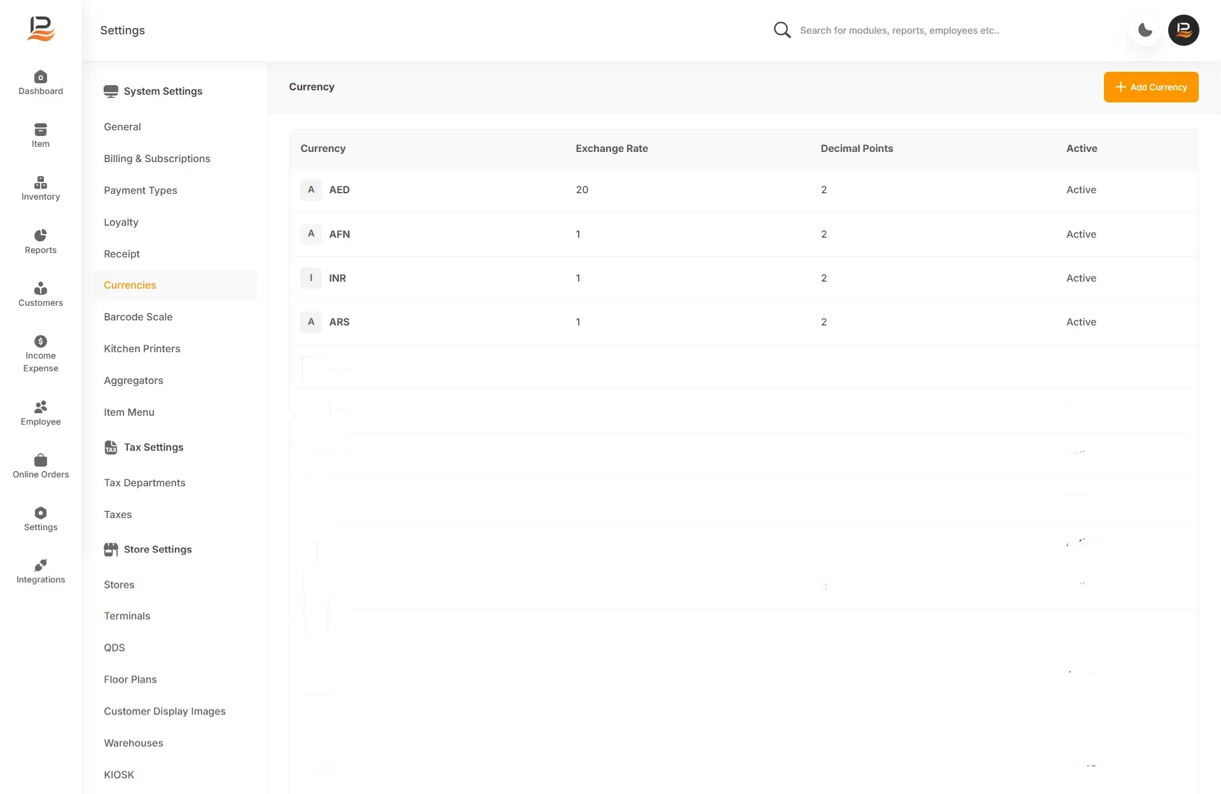Viewport: 1221px width, 794px height.
Task: Open the Integrations plug icon
Action: 41,565
